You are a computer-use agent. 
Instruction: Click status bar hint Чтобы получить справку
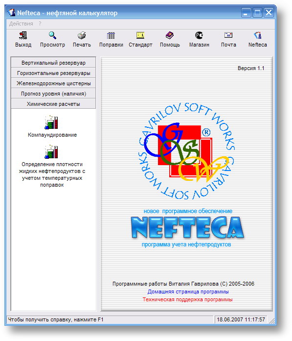(56, 319)
